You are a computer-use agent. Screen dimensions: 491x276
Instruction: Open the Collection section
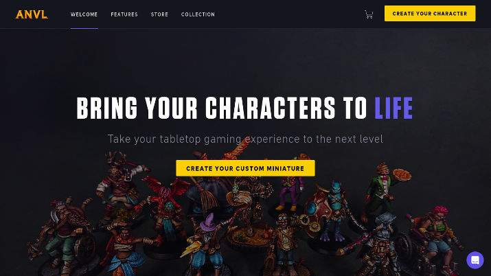198,14
